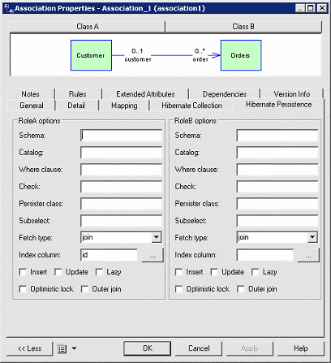Enable RoleA Insert checkbox
The image size is (331, 363).
pos(23,272)
